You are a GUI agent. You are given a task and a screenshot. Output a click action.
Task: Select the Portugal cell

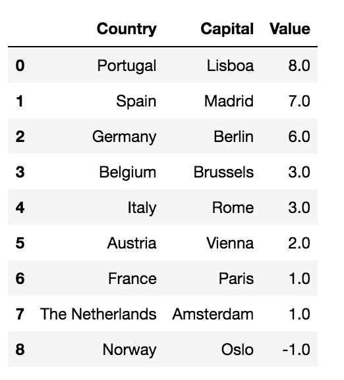127,66
